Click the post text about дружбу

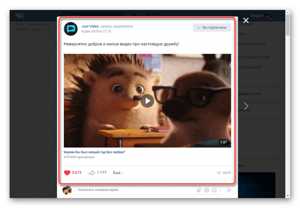coord(121,44)
